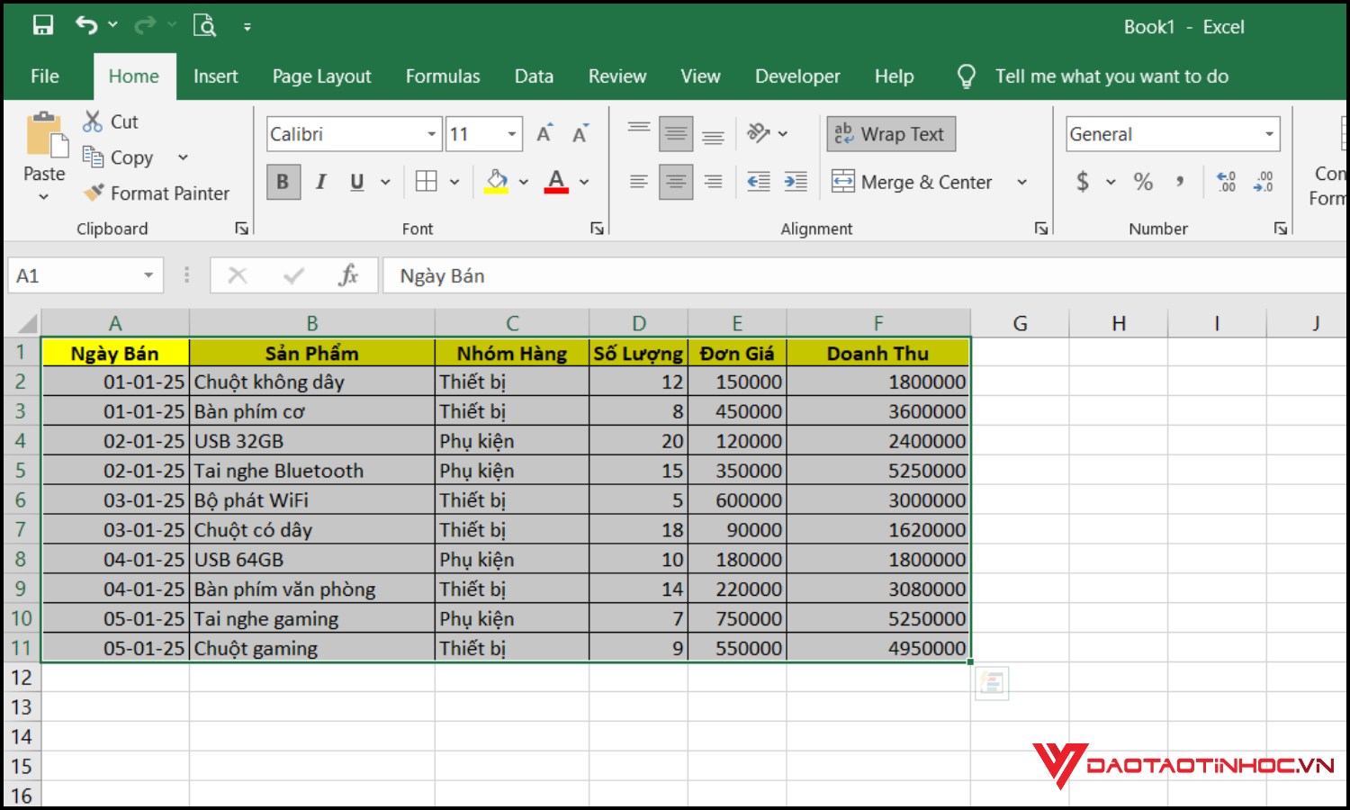Activate the Format Painter tool

click(x=157, y=192)
